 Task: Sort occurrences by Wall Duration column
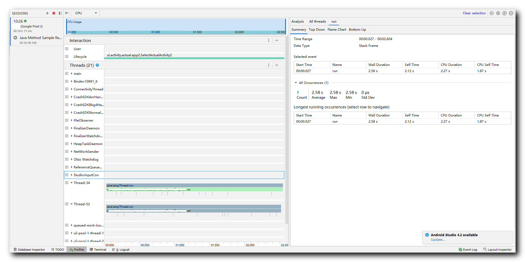[384, 115]
